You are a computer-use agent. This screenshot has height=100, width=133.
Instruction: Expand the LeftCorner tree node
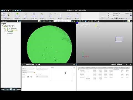(4, 30)
